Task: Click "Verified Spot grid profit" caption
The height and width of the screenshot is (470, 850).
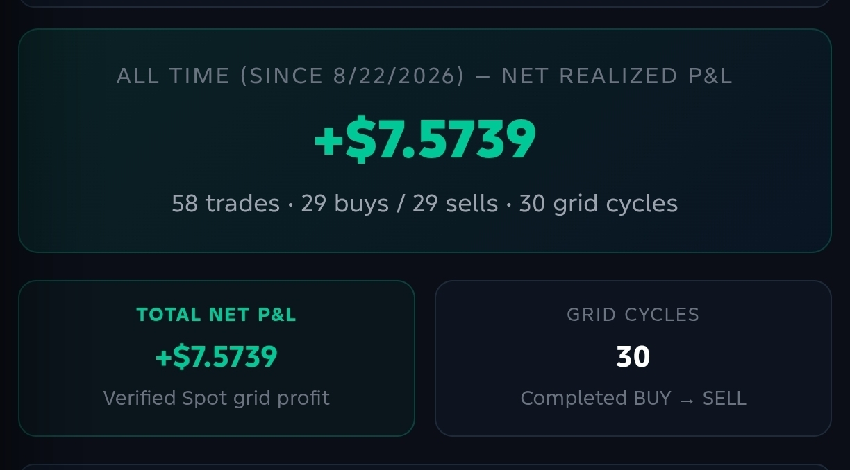Action: (x=217, y=399)
